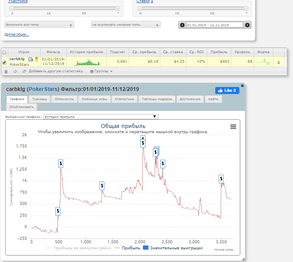Switch to the Турниры tab
Viewport: 293px width, 262px height.
[x=40, y=99]
